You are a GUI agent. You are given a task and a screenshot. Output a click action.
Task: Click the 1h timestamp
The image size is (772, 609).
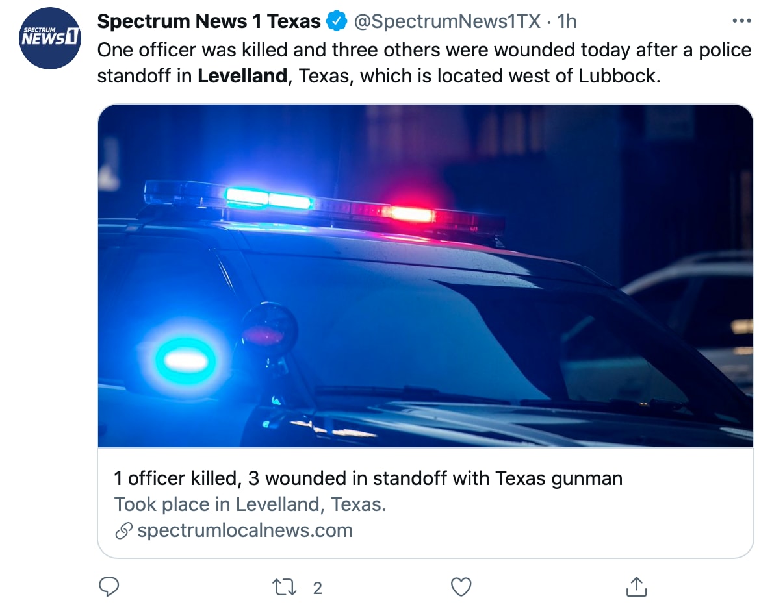pyautogui.click(x=567, y=22)
